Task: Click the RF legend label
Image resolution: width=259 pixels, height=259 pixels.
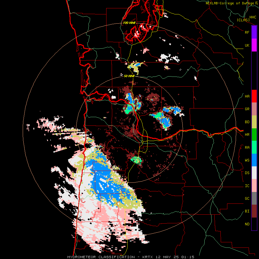Action: pyautogui.click(x=247, y=33)
